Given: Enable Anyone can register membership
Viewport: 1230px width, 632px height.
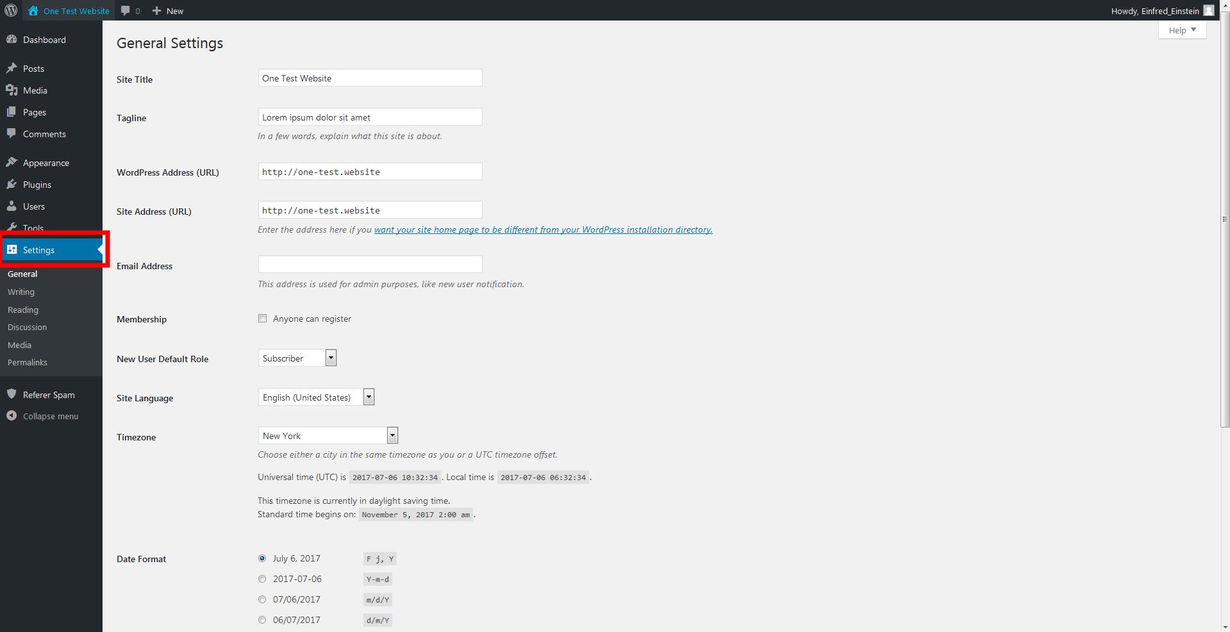Looking at the screenshot, I should click(x=262, y=318).
